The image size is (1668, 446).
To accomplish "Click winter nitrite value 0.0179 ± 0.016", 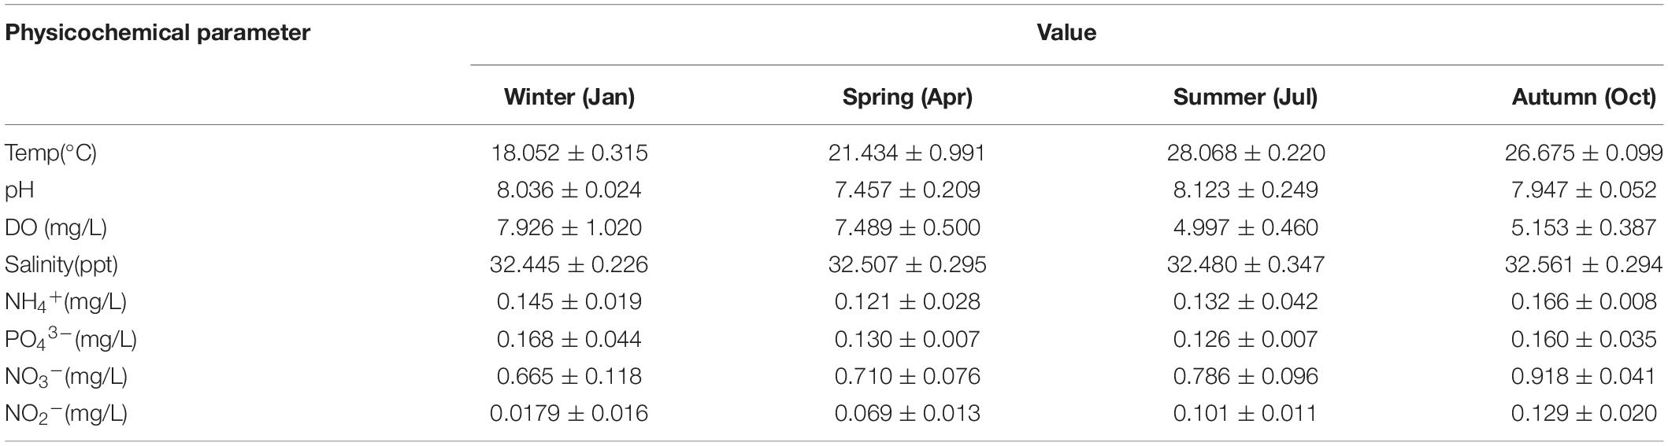I will click(569, 414).
